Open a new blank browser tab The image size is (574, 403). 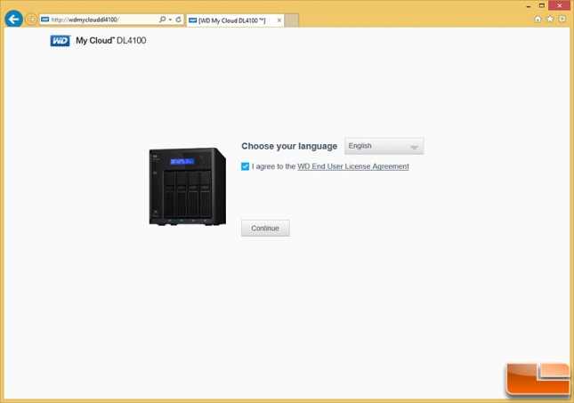292,20
